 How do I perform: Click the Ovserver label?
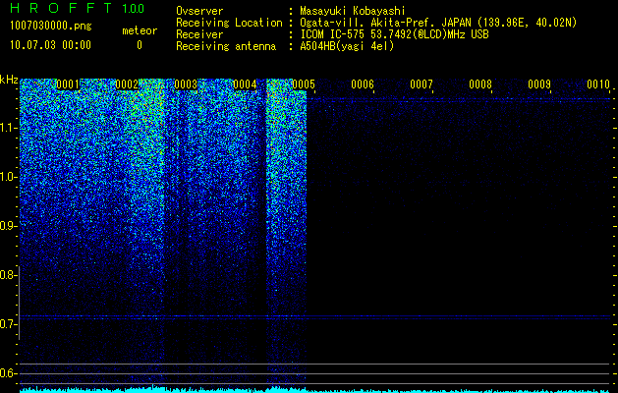[x=199, y=11]
